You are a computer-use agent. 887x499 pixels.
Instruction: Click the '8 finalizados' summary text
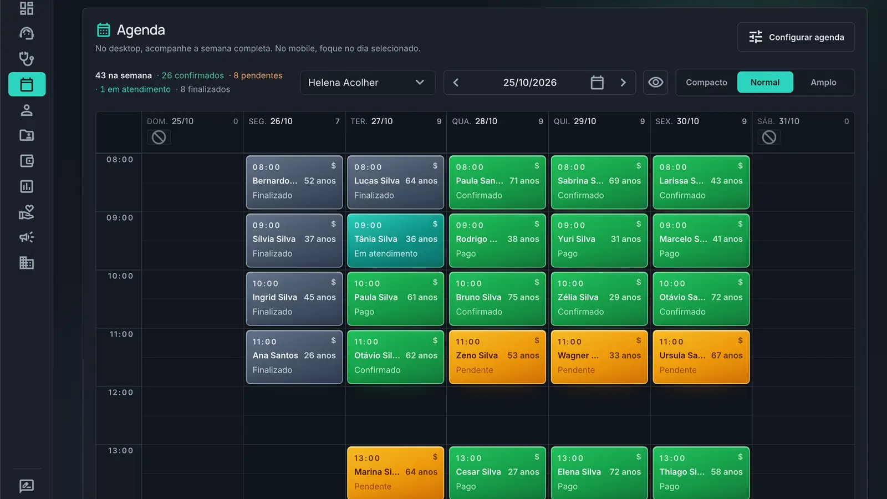point(205,89)
